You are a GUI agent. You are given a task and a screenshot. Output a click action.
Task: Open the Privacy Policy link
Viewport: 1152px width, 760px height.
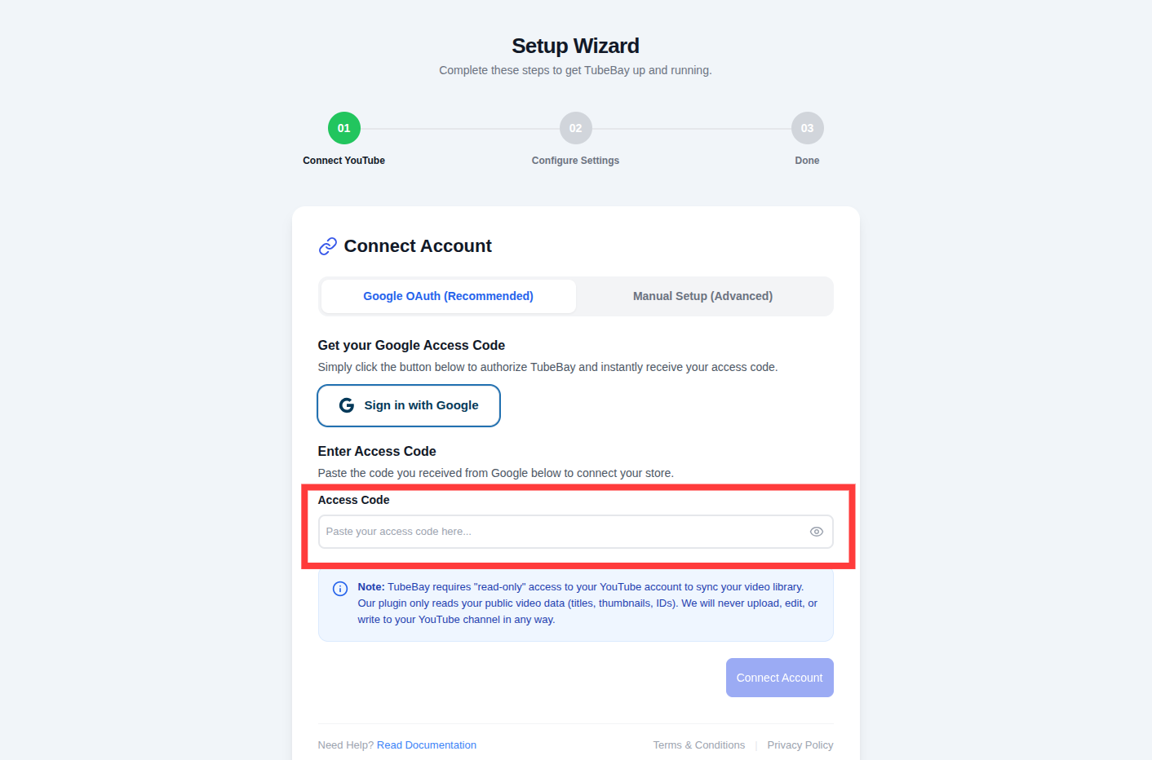pyautogui.click(x=800, y=745)
